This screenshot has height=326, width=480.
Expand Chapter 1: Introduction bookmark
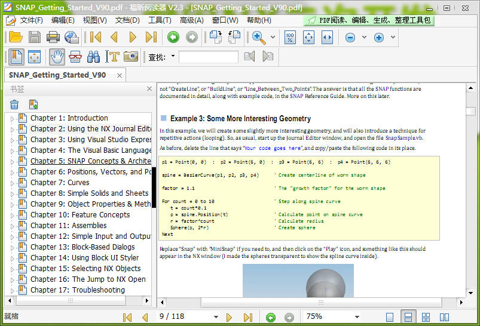[12, 119]
